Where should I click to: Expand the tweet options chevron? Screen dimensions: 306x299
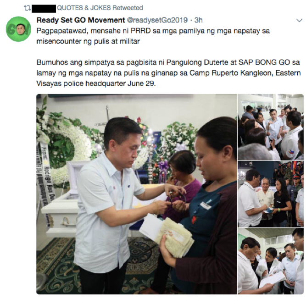(x=299, y=20)
